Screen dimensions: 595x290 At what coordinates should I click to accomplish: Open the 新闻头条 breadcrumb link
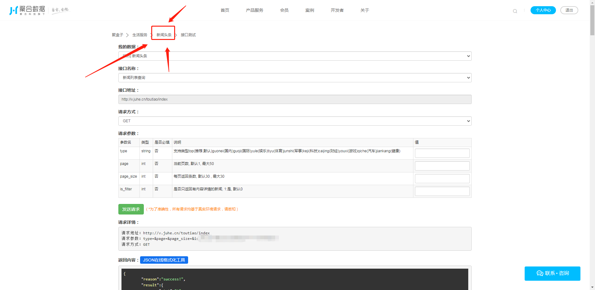point(164,35)
